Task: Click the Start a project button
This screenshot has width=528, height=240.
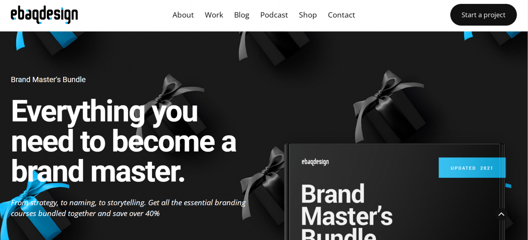Action: 483,15
